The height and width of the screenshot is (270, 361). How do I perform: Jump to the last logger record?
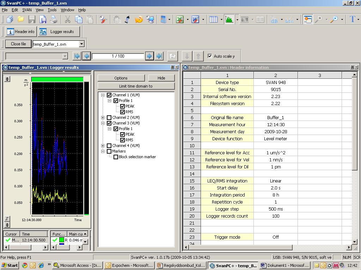[159, 56]
